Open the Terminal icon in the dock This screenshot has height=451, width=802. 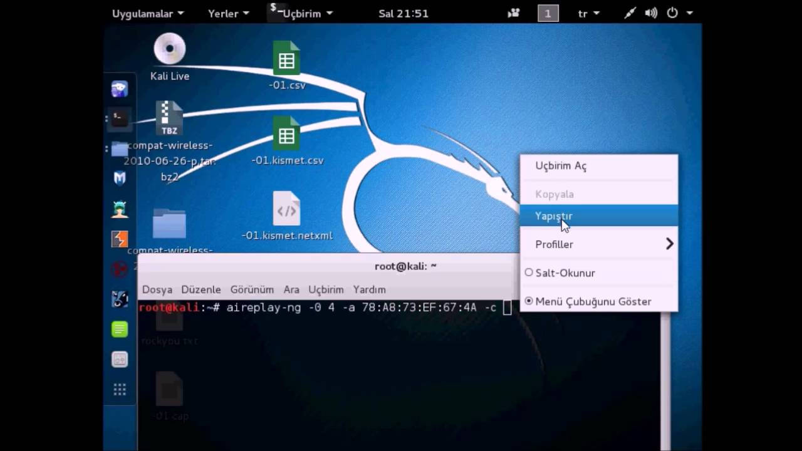(119, 118)
